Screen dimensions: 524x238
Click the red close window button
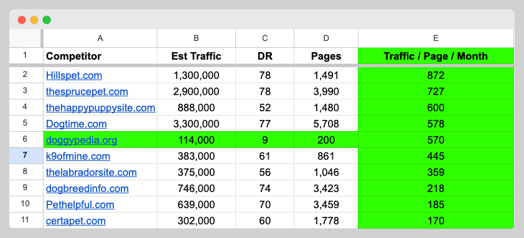(x=22, y=20)
